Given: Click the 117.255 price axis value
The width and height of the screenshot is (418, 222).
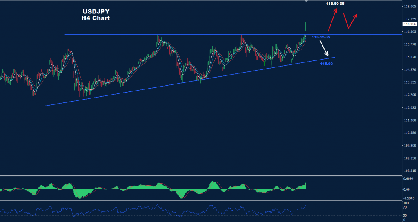Looking at the screenshot, I should click(410, 19).
